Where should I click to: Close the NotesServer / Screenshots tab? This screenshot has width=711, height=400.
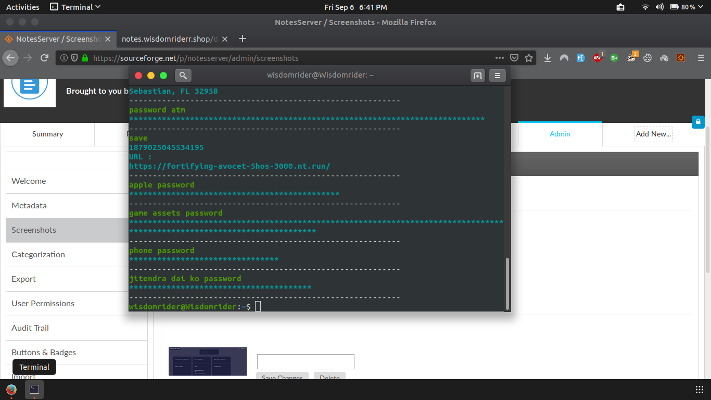coord(108,39)
